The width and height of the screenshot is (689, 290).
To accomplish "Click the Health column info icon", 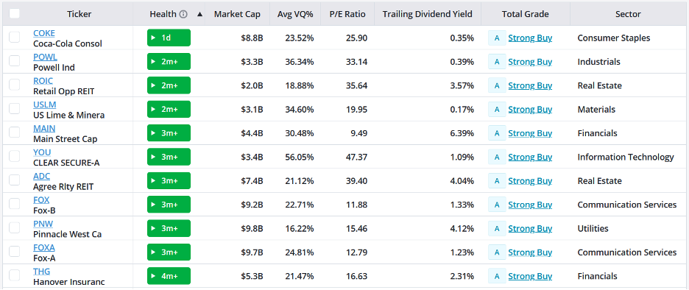I will [x=184, y=14].
